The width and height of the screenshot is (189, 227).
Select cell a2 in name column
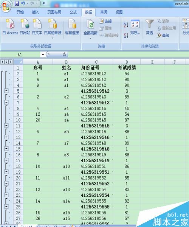67,97
